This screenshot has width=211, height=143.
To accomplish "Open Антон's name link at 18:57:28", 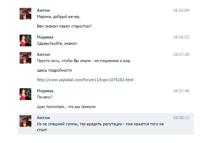I will pos(43,54).
